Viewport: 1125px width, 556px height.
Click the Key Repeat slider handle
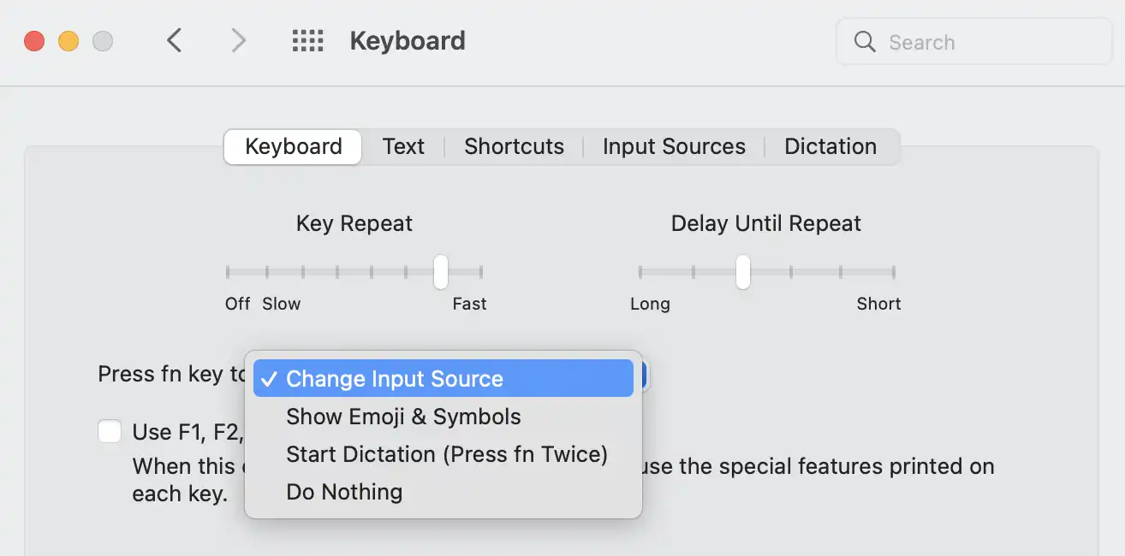440,271
